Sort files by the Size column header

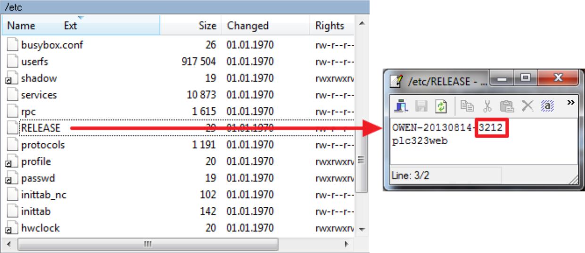(x=206, y=26)
